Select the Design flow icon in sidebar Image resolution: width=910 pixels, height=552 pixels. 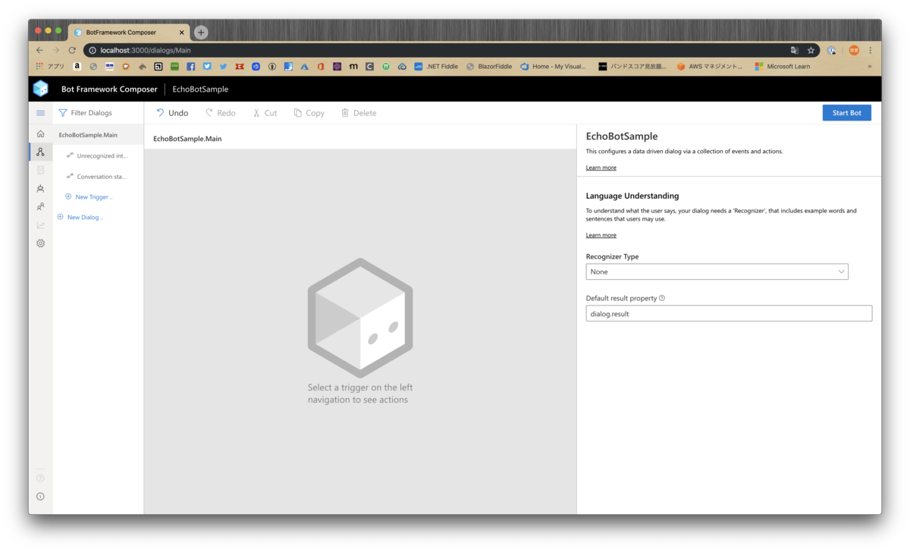[40, 152]
